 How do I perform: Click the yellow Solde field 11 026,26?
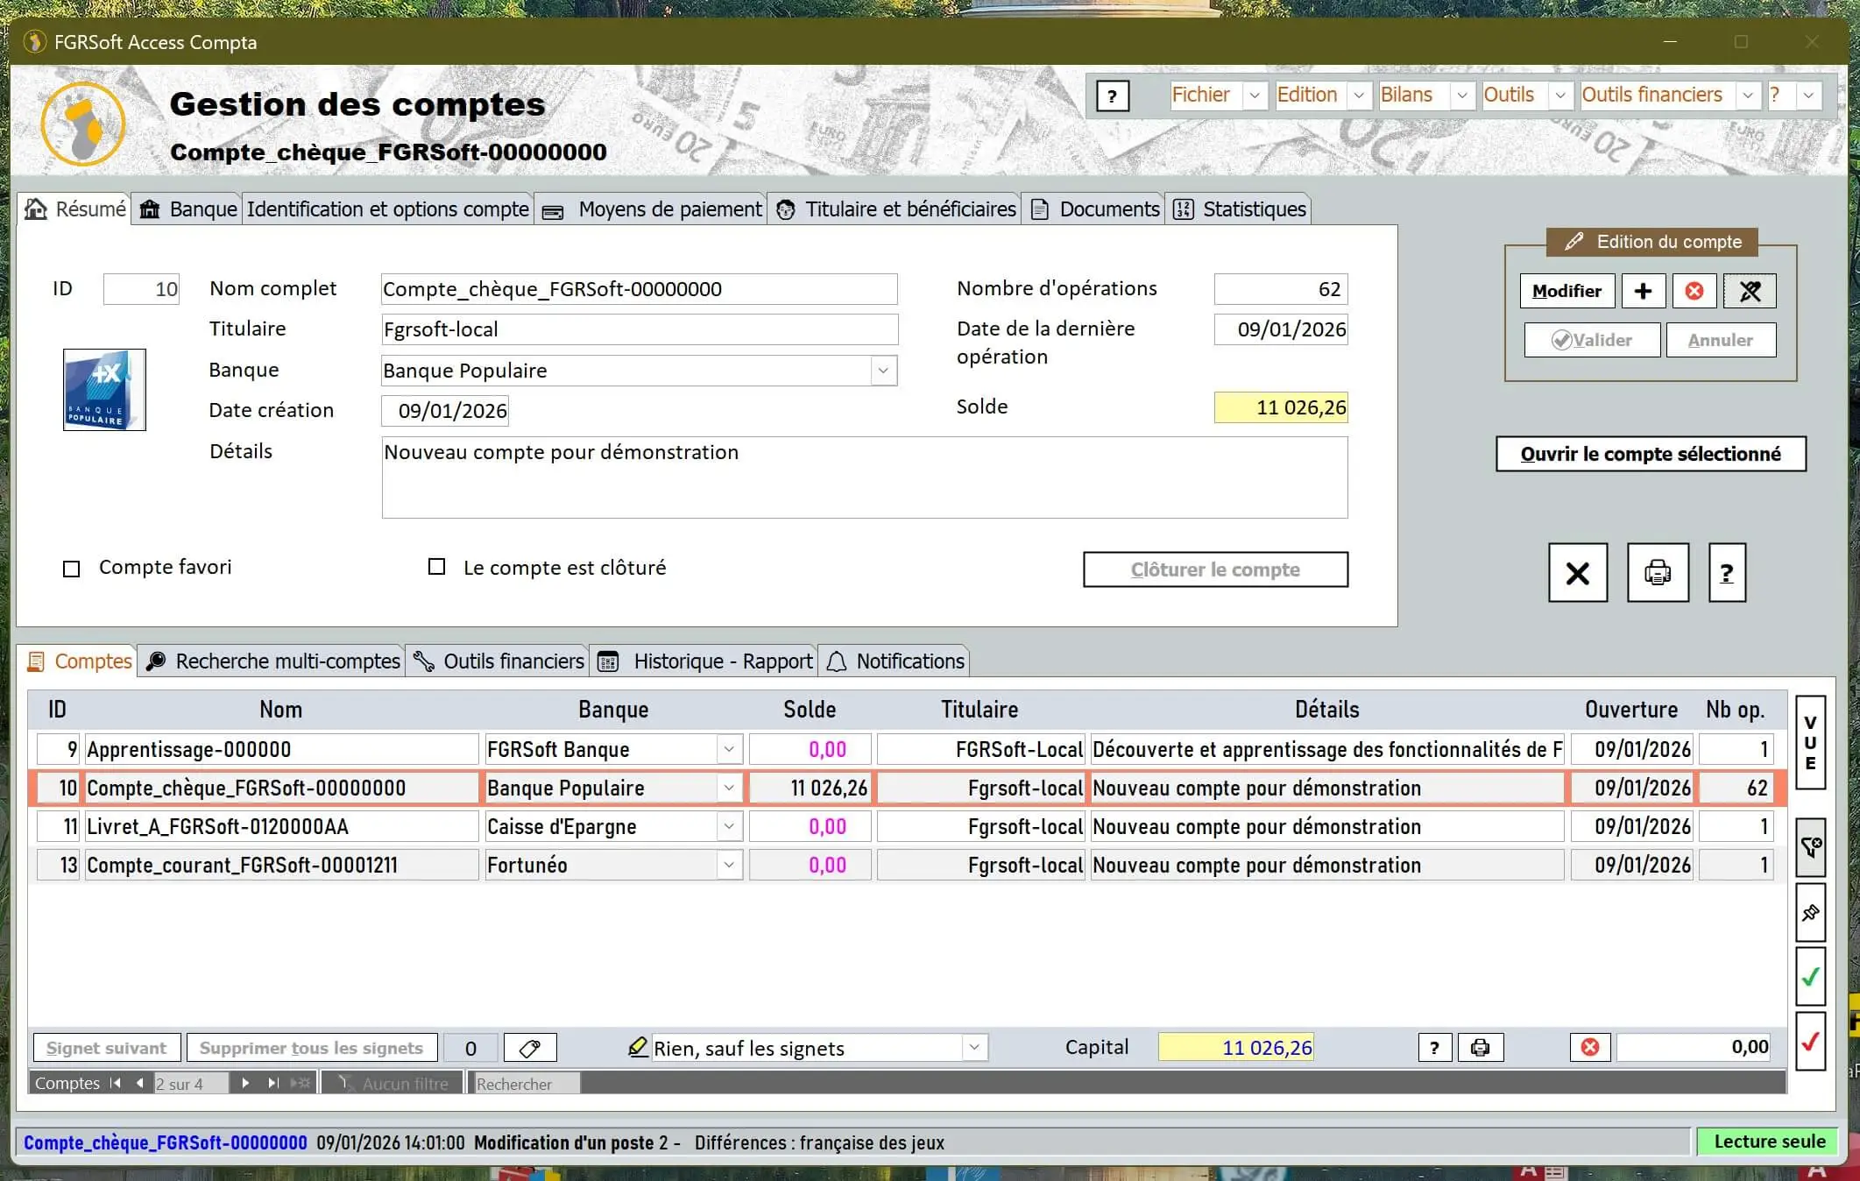(1281, 407)
